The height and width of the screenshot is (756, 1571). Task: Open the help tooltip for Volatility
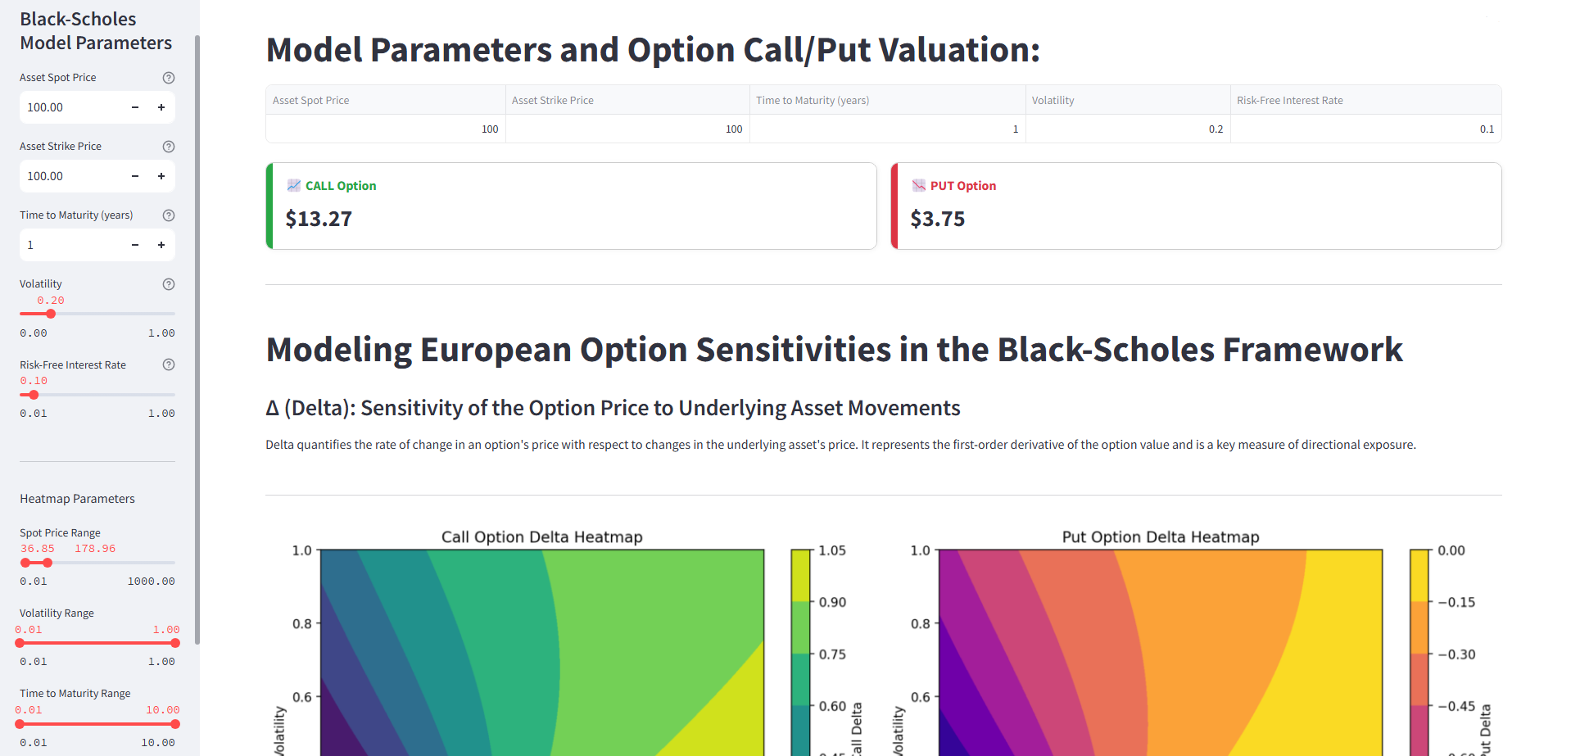[x=169, y=284]
